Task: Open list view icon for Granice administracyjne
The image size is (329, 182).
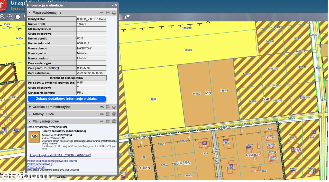Action: coord(108,107)
